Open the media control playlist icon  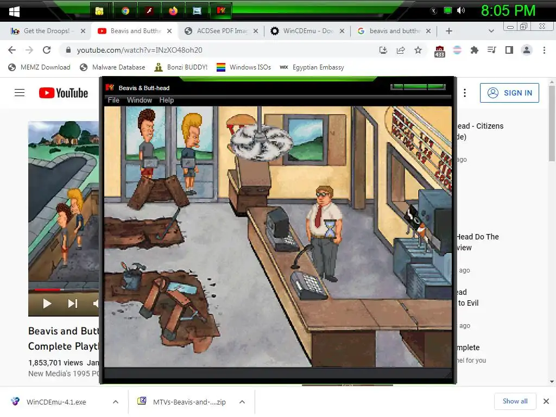coord(492,50)
